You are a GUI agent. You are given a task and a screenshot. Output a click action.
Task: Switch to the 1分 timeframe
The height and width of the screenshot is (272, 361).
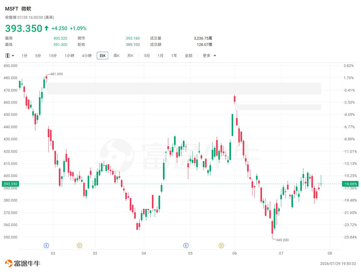(25, 56)
